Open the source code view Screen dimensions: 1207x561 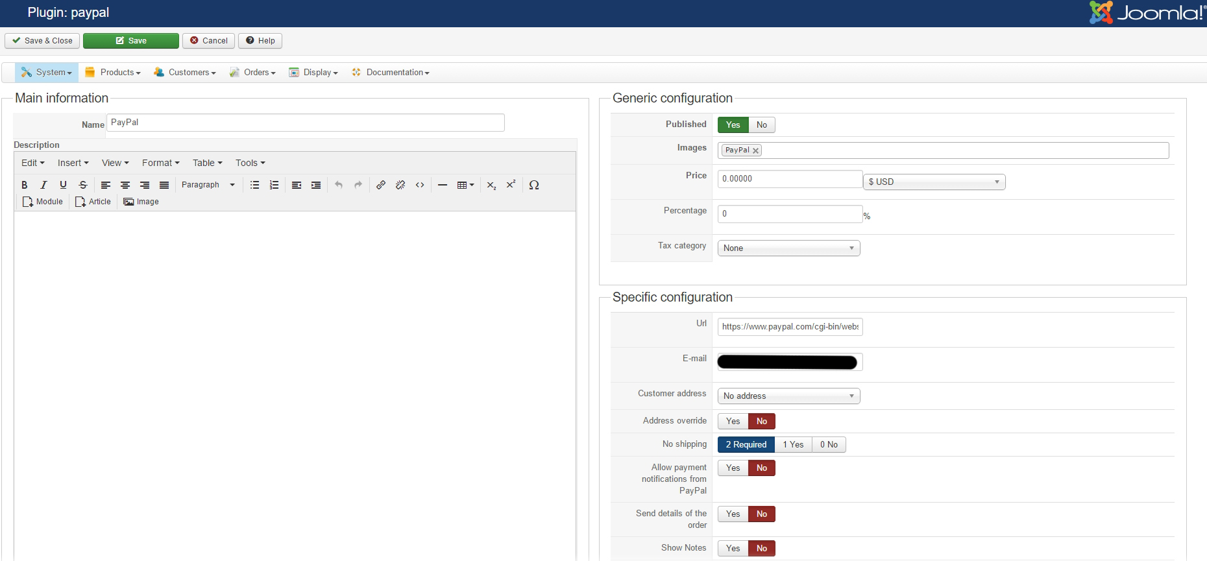[x=420, y=185]
